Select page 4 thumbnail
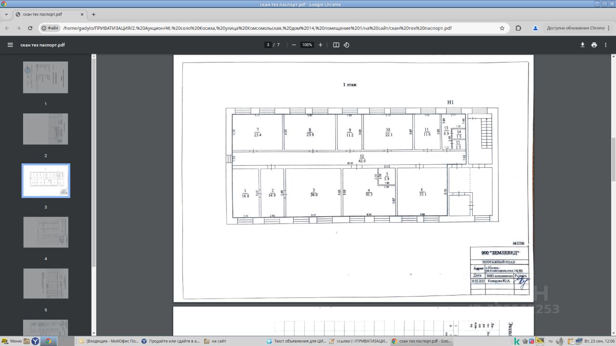The height and width of the screenshot is (346, 616). tap(46, 232)
